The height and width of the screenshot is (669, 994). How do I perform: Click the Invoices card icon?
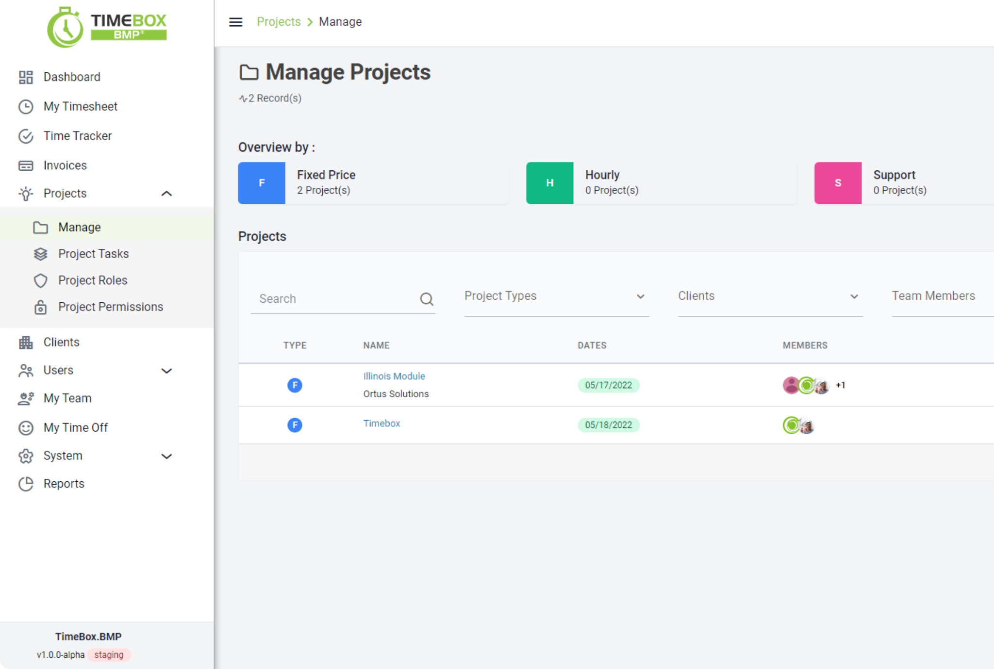[x=26, y=166]
